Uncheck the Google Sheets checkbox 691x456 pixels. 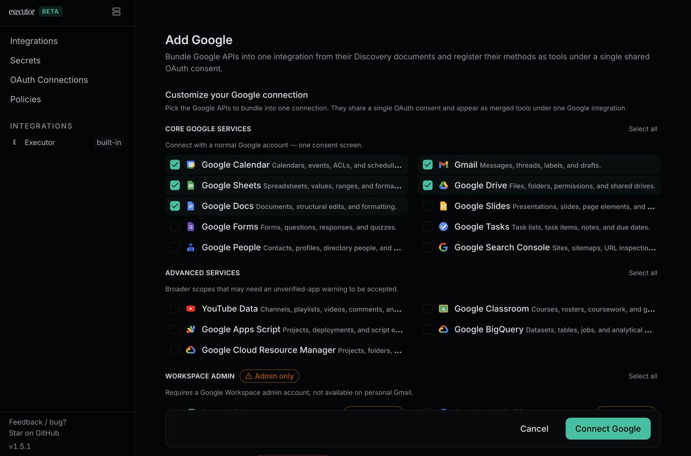pyautogui.click(x=175, y=185)
